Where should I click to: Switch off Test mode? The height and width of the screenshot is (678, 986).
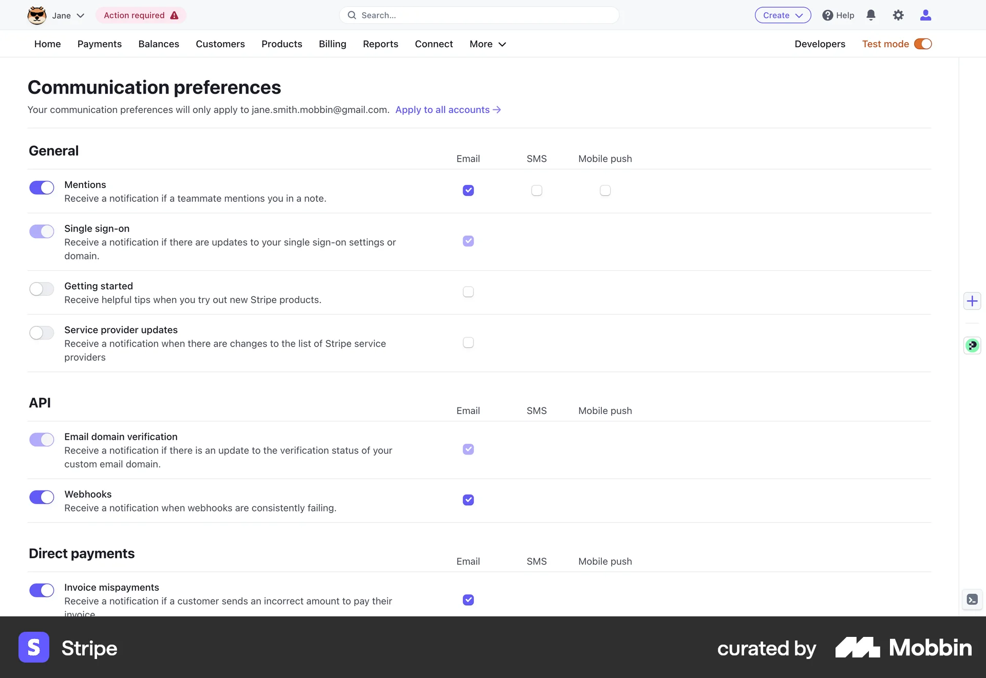(923, 44)
